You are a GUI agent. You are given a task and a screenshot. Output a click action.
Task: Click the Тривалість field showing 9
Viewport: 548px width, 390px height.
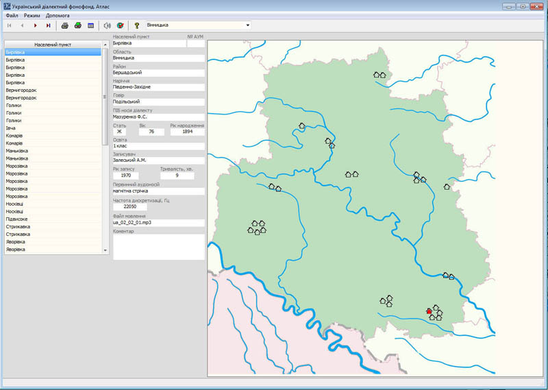click(x=177, y=175)
